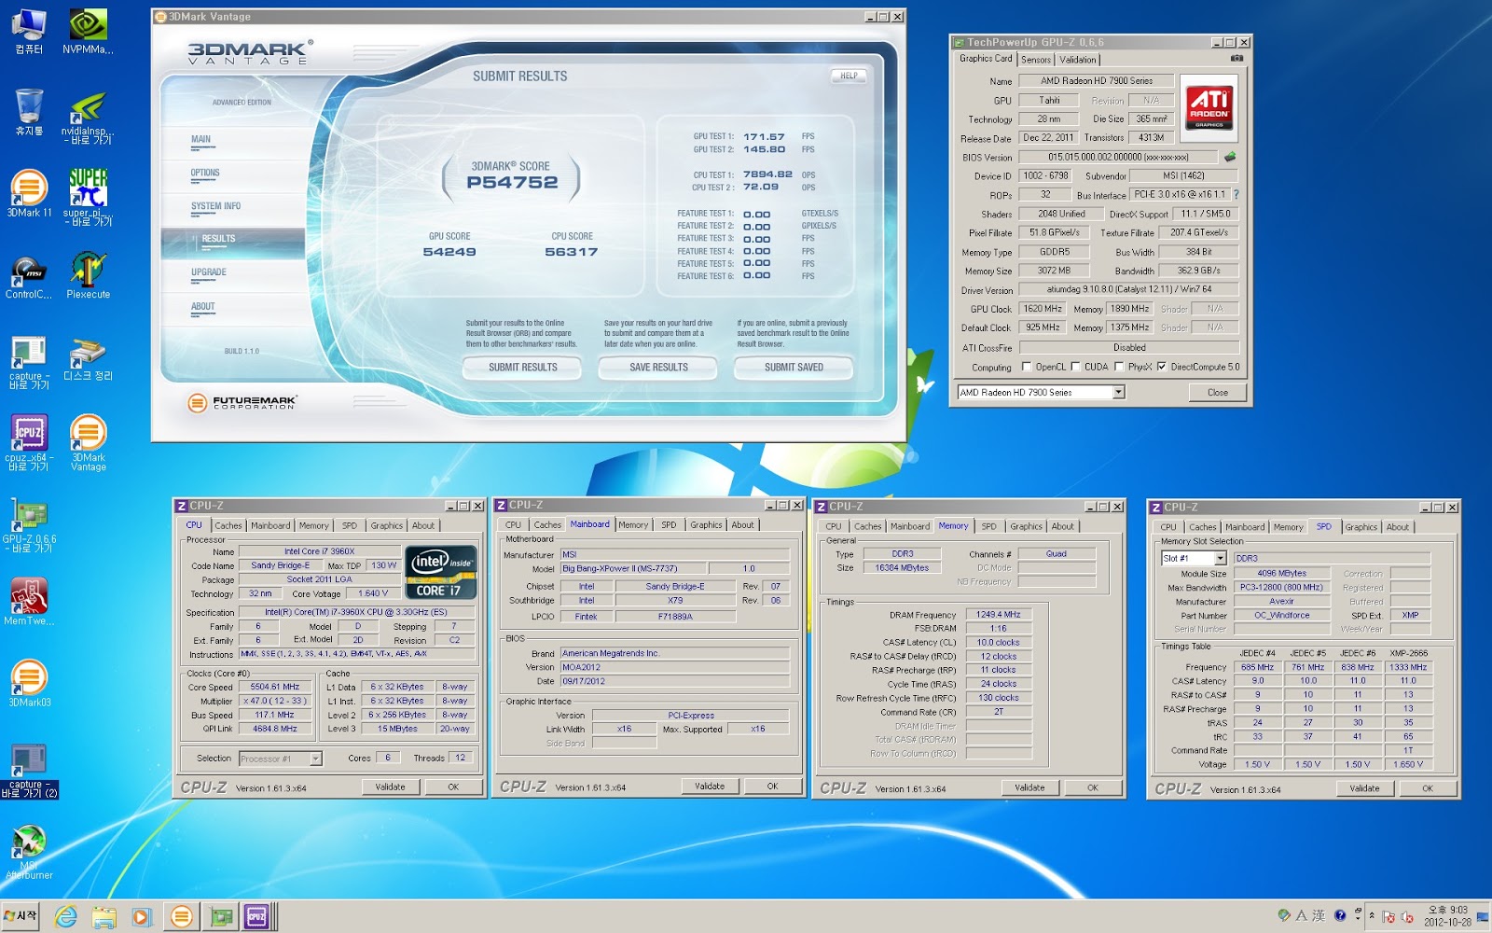Viewport: 1492px width, 933px height.
Task: Click the DRAM Frequency value 1249.4 MHz
Action: point(999,615)
